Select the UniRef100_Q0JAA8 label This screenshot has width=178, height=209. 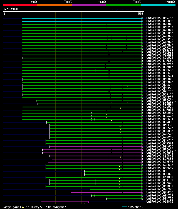pos(160,153)
